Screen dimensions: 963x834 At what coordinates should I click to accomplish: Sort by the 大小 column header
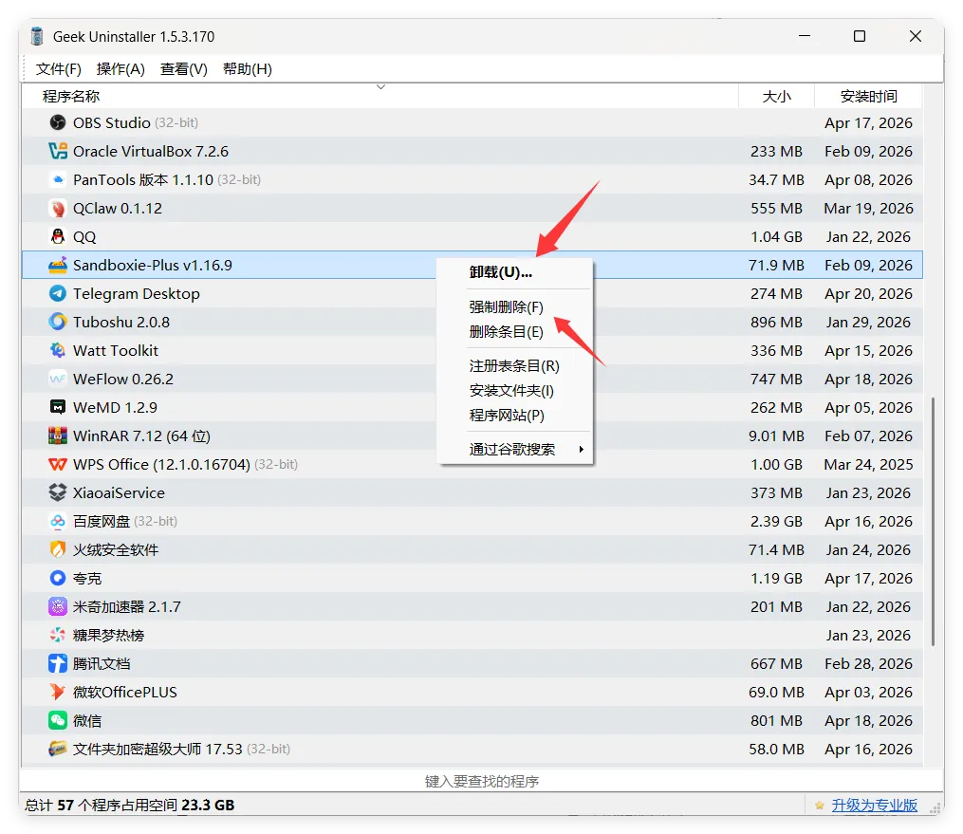point(776,97)
